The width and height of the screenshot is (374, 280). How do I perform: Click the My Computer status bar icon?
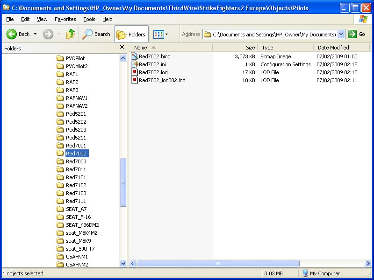pos(305,273)
